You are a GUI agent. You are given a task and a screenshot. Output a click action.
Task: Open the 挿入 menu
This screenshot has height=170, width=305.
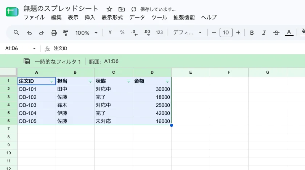click(90, 17)
